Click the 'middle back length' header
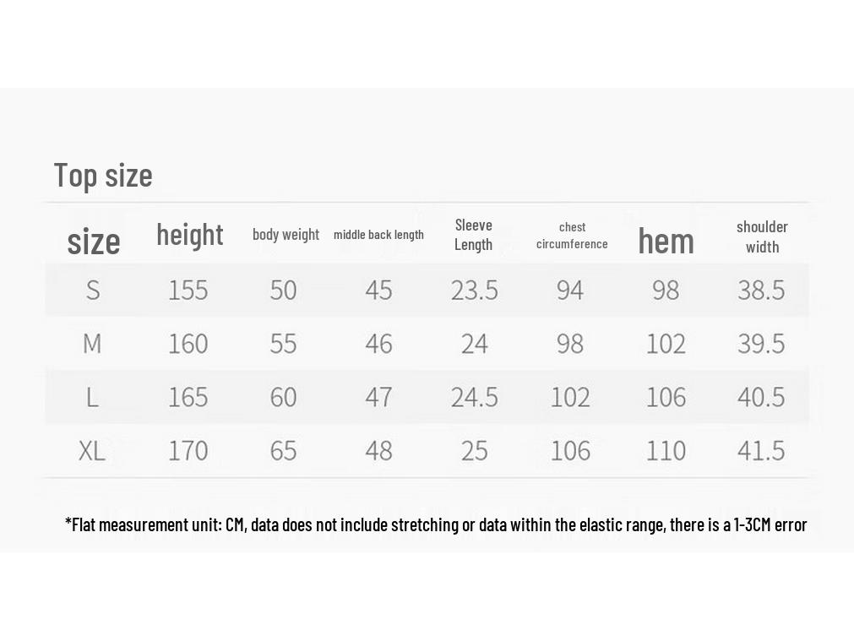Viewport: 854px width, 641px height. [x=378, y=235]
